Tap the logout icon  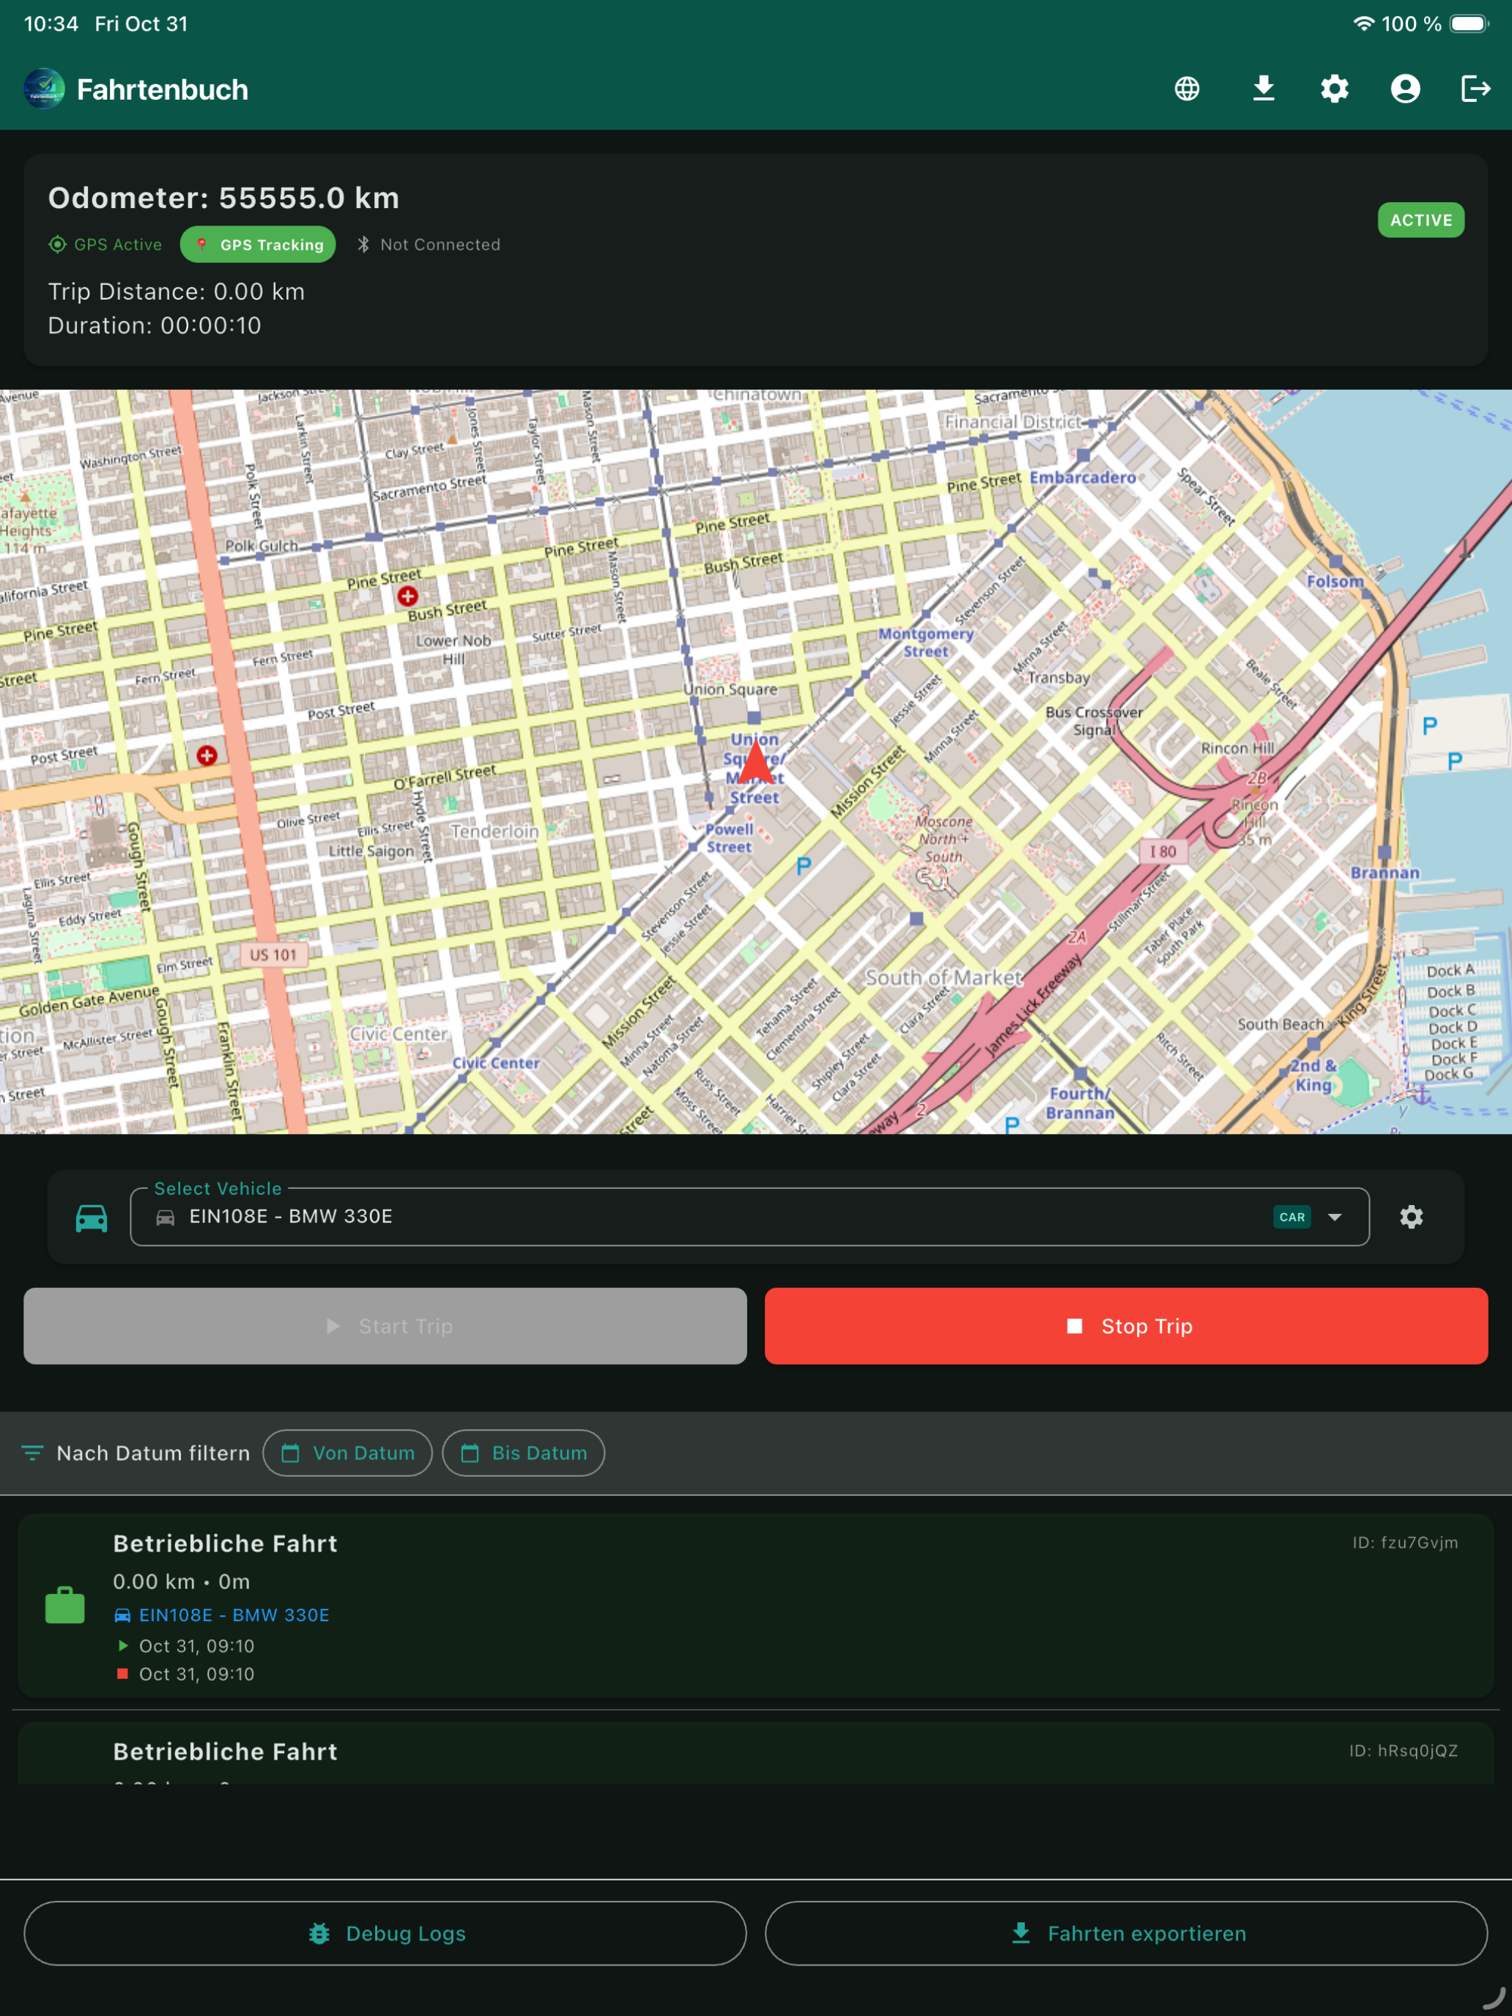(1475, 89)
